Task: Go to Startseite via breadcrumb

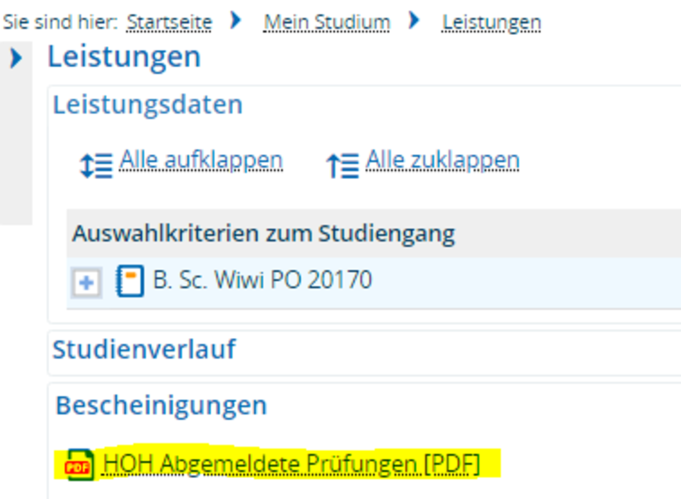Action: pyautogui.click(x=169, y=22)
